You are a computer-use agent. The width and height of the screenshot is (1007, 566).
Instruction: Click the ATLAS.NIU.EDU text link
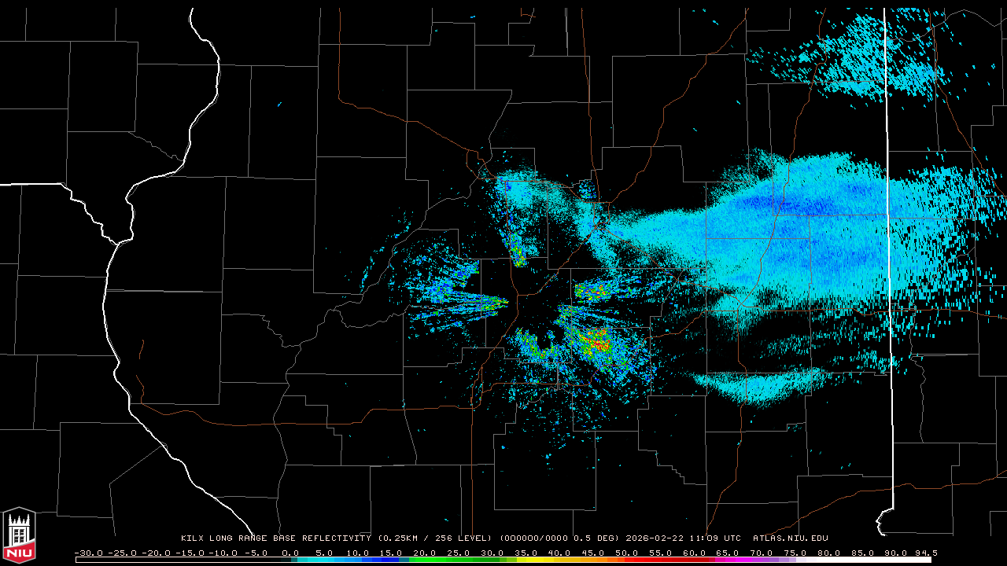(x=790, y=538)
